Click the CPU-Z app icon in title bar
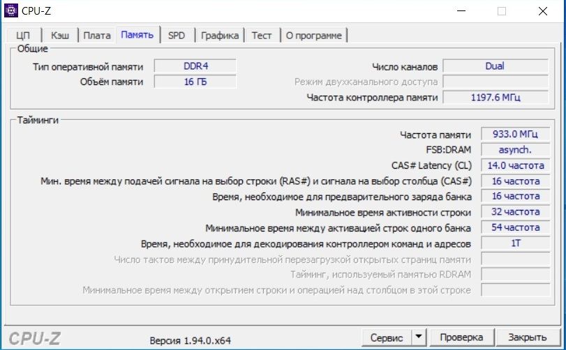 pos(11,11)
